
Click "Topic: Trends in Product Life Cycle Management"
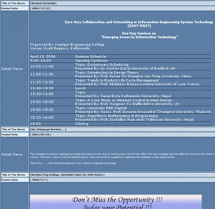tap(117, 81)
